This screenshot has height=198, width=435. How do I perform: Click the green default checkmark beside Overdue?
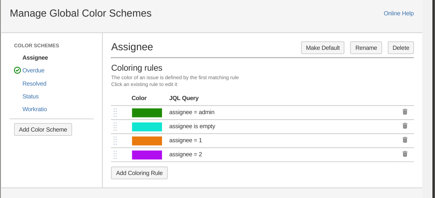(17, 71)
